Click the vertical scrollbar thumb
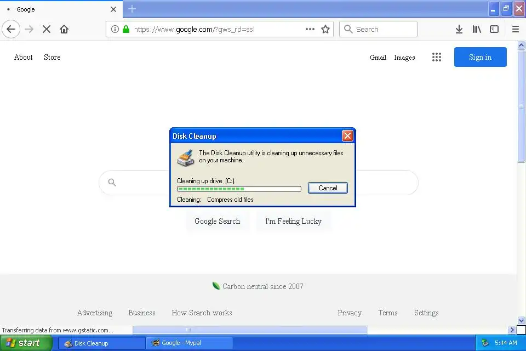 click(521, 106)
